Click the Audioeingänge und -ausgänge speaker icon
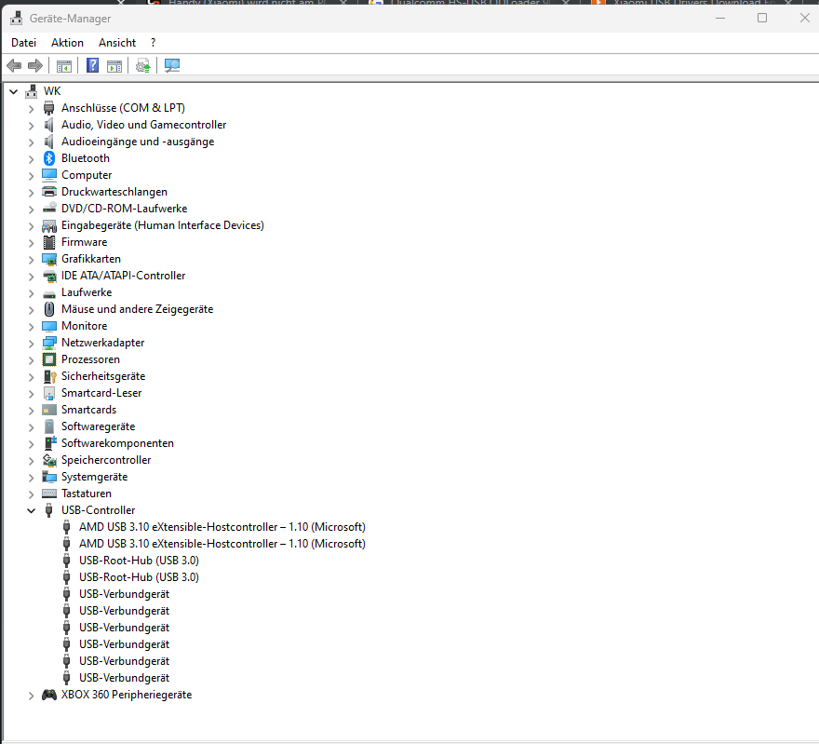 [49, 142]
